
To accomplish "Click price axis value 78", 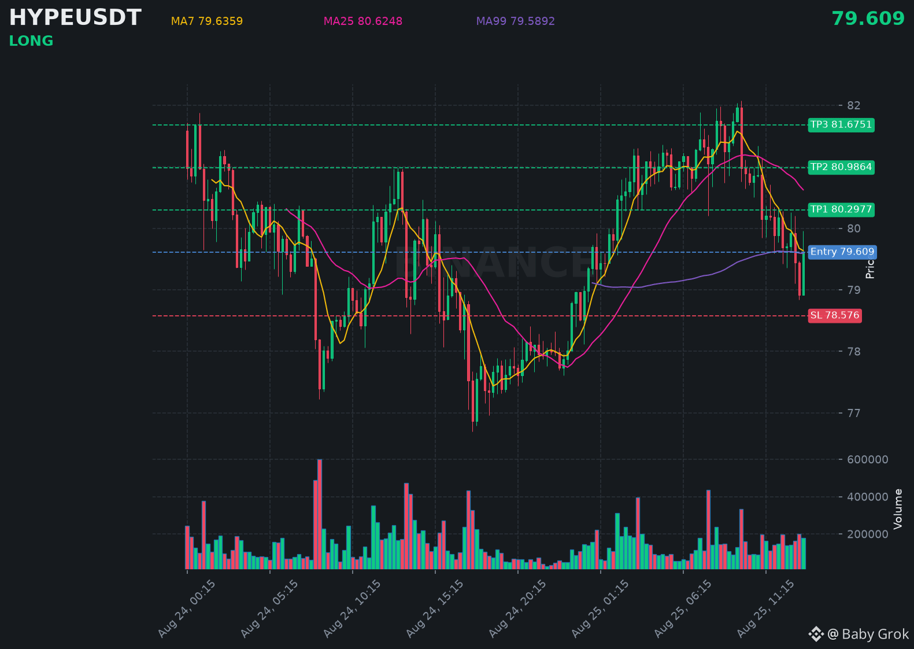I will coord(854,352).
